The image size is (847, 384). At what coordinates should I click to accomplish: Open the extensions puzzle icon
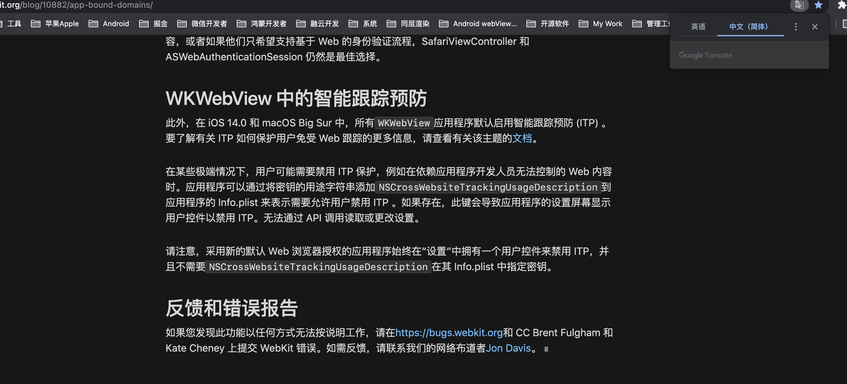841,5
